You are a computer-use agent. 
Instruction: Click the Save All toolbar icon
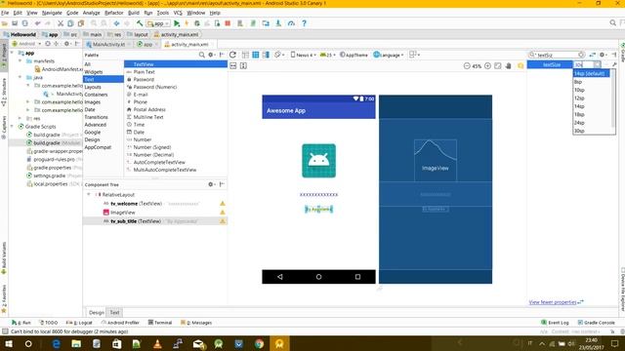coord(15,23)
